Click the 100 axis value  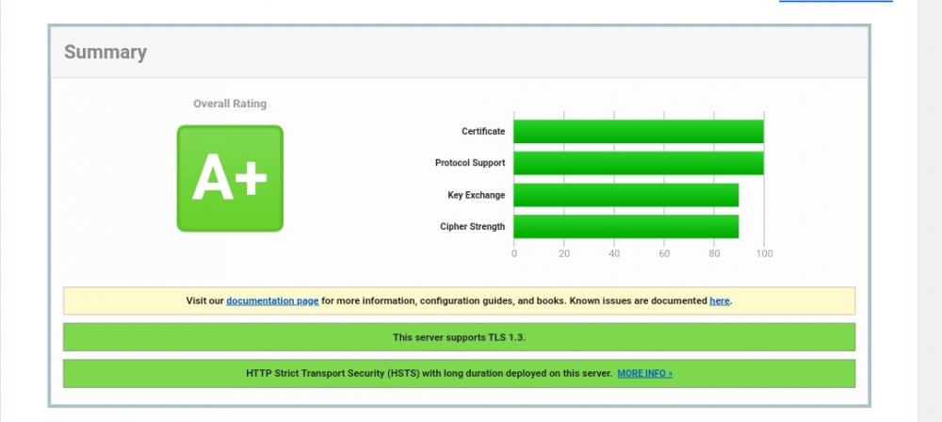(764, 253)
